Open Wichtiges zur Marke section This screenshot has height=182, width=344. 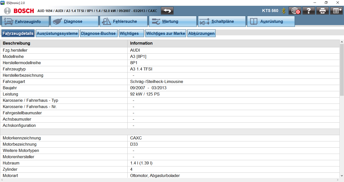coord(165,33)
